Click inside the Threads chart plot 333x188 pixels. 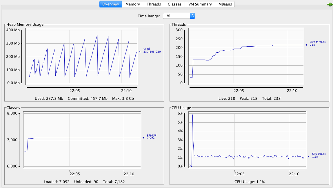[246, 58]
